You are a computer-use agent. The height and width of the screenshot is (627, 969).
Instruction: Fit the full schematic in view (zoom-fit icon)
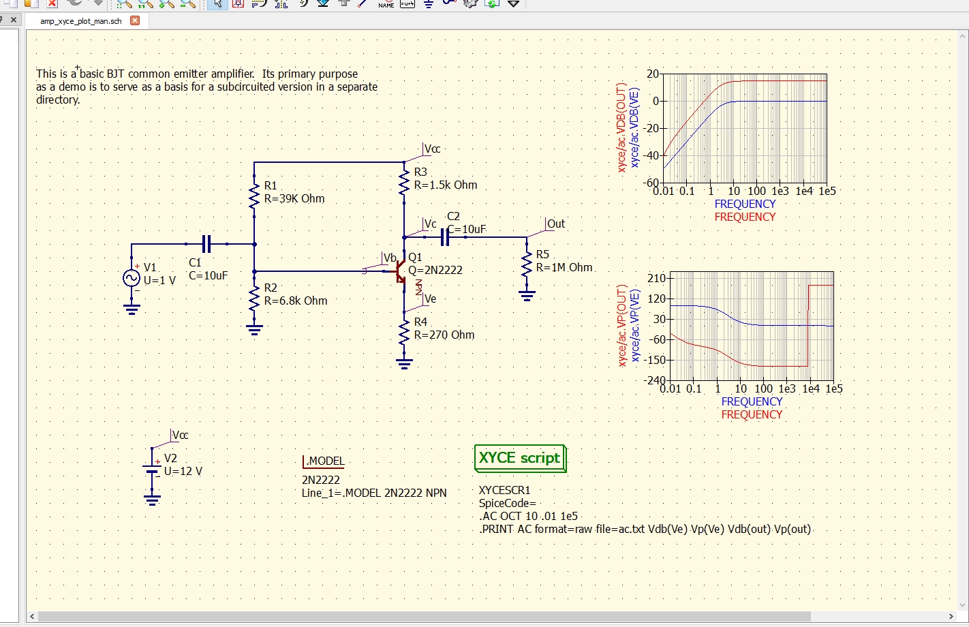click(x=124, y=5)
